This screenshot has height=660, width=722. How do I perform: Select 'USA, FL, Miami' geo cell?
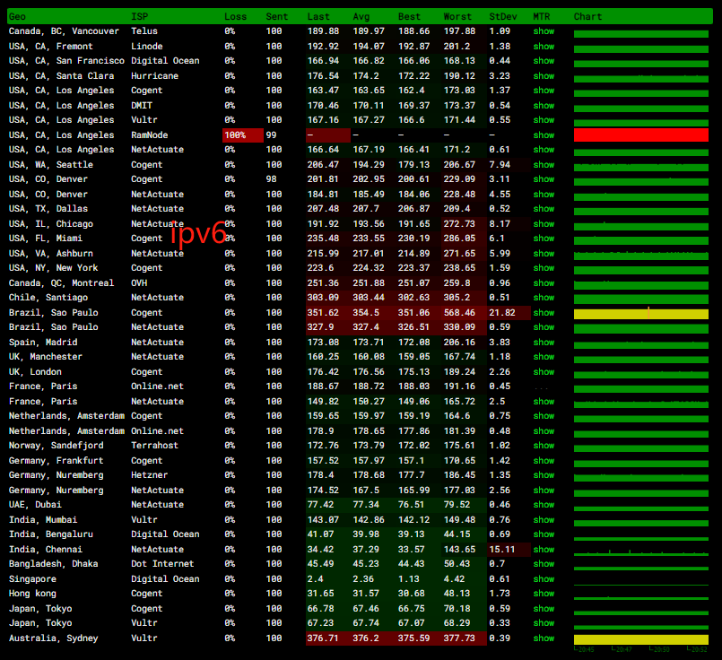[46, 239]
